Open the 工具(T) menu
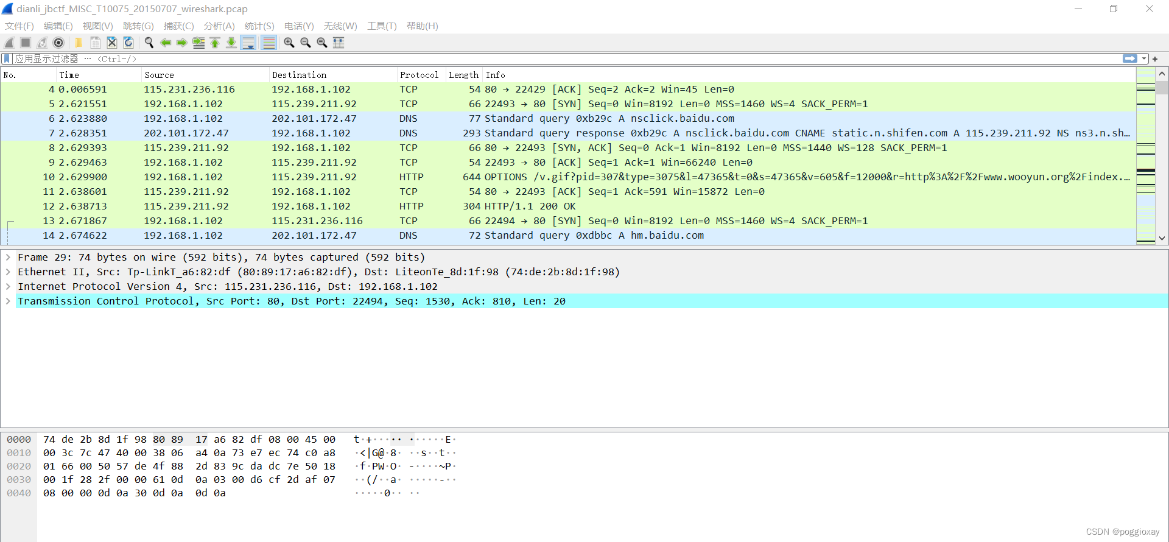1169x542 pixels. (x=382, y=26)
